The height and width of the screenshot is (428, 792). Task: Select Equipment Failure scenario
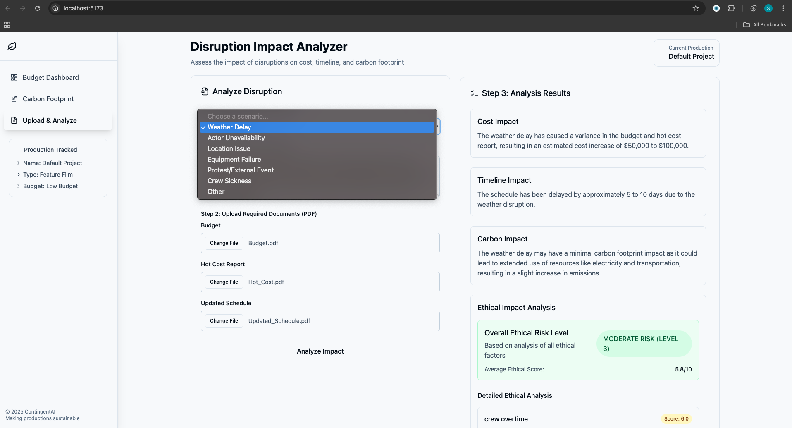[317, 160]
